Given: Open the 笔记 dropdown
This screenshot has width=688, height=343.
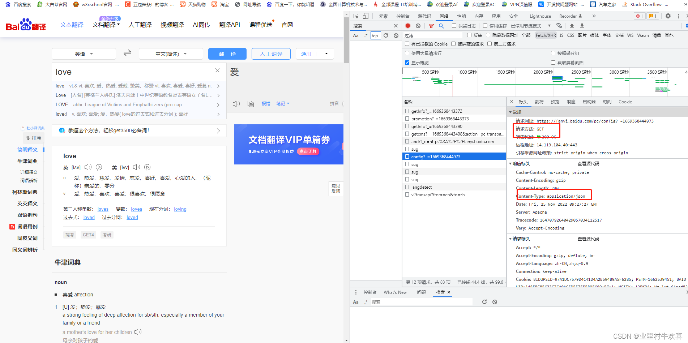Looking at the screenshot, I should (x=283, y=103).
